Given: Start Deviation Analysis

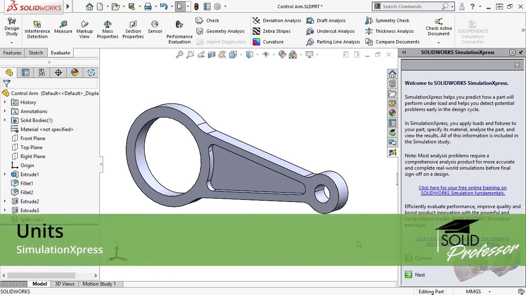Looking at the screenshot, I should pos(277,20).
